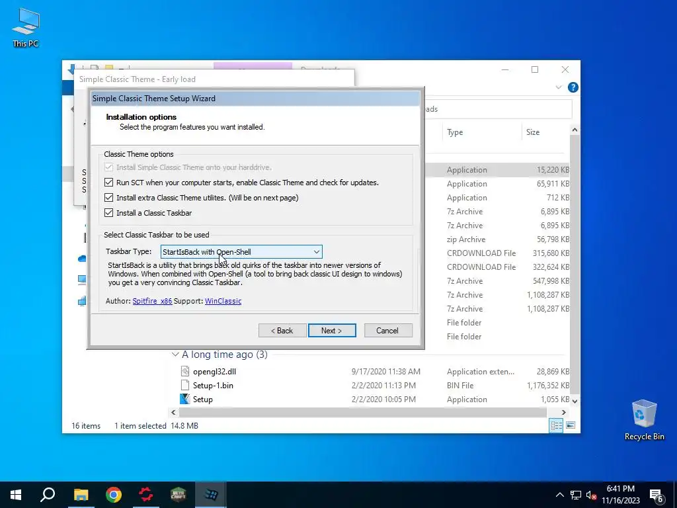Switch Explorer to large icons view

click(x=571, y=425)
